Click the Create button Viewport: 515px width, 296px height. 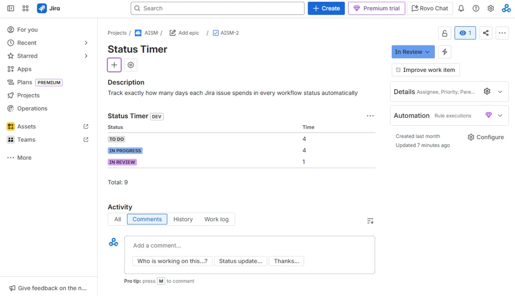click(x=326, y=8)
